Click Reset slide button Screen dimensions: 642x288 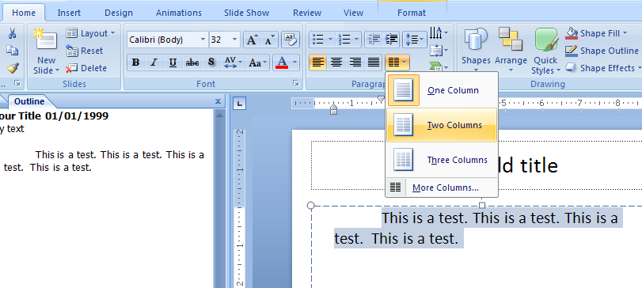coord(85,51)
